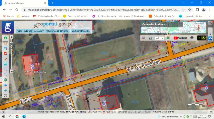Open the ulubione bookmarks folder
The width and height of the screenshot is (214, 119).
point(24,16)
